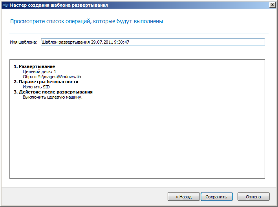Cancel the wizard with Отмена

coord(253,197)
